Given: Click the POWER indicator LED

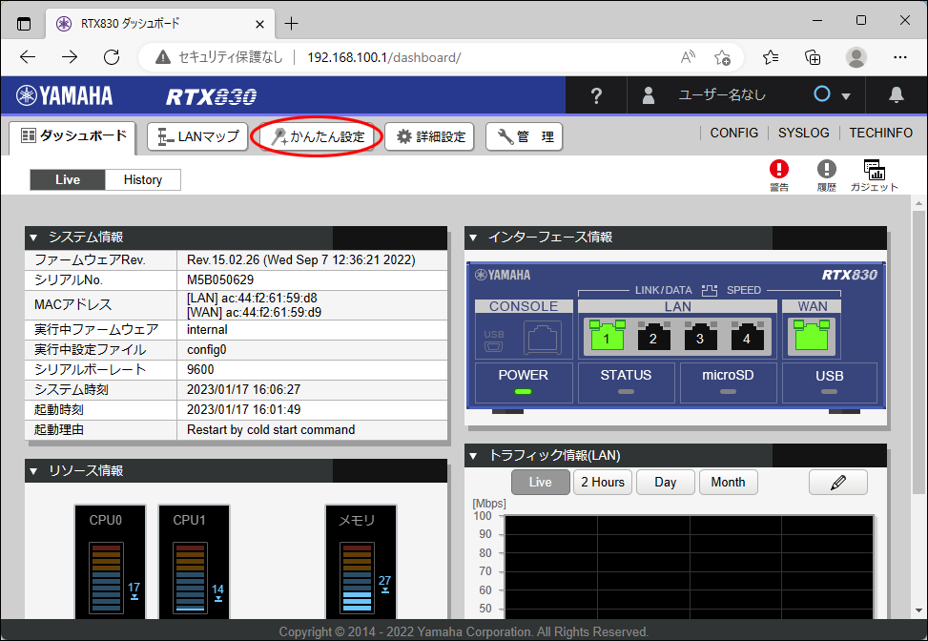Looking at the screenshot, I should [524, 392].
